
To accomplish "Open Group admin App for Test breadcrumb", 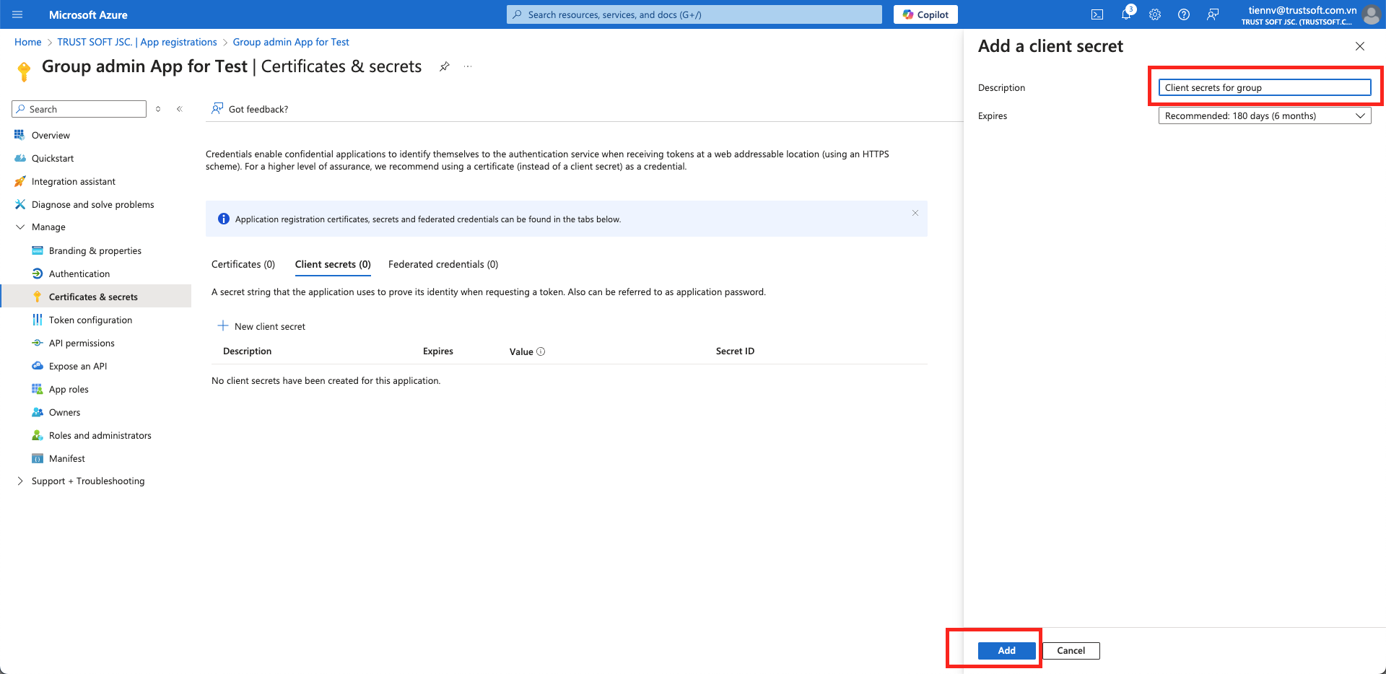I will click(291, 42).
